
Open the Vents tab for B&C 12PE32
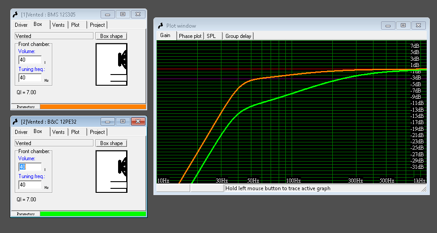click(x=58, y=132)
